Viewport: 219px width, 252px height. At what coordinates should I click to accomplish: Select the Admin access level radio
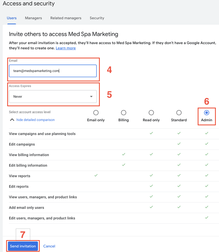pyautogui.click(x=207, y=113)
